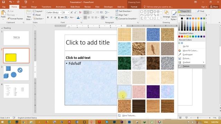Select the walnut dark wood texture
This screenshot has width=221, height=124.
point(139,106)
